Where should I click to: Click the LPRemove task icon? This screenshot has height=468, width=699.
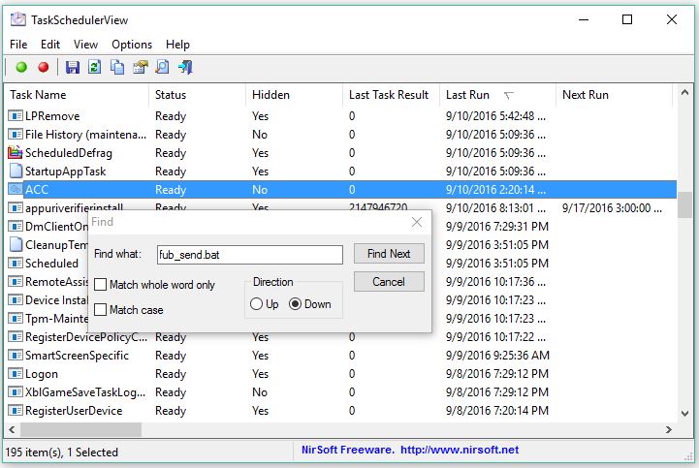pyautogui.click(x=16, y=116)
